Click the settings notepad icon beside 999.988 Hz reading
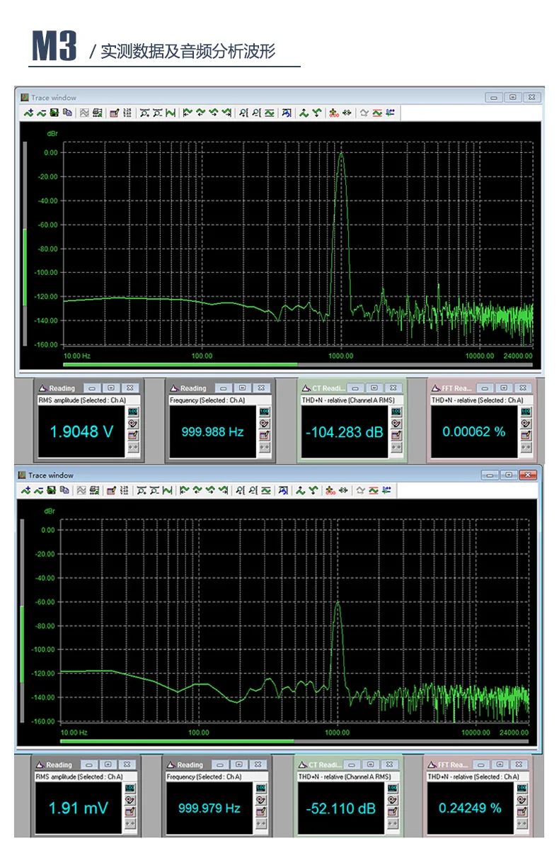 click(265, 435)
